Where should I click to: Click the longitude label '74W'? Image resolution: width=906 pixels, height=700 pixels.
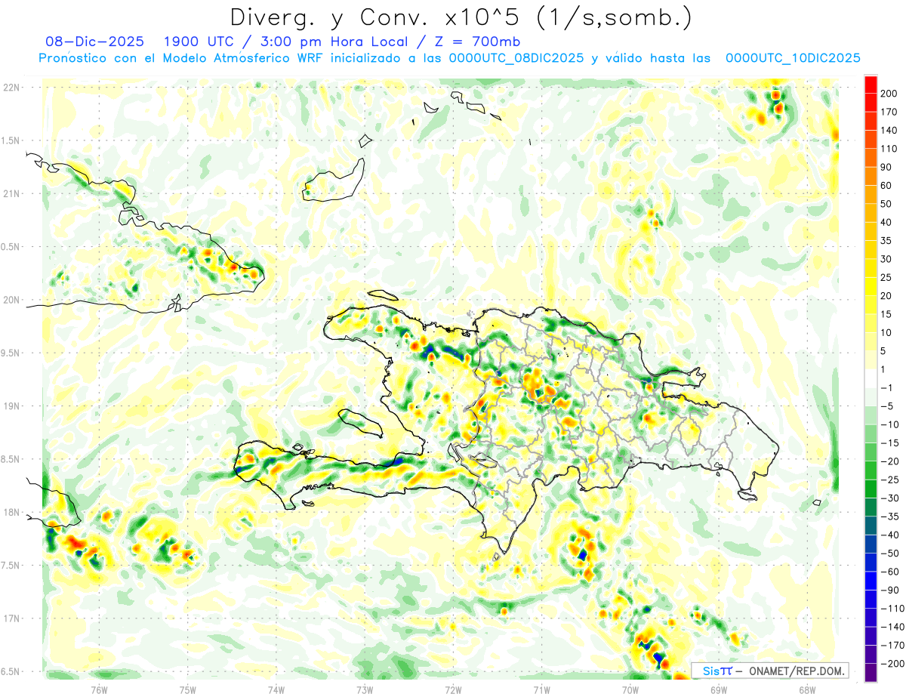(x=276, y=689)
